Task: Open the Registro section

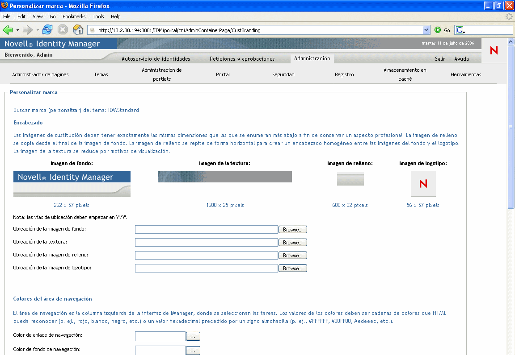Action: click(x=344, y=74)
